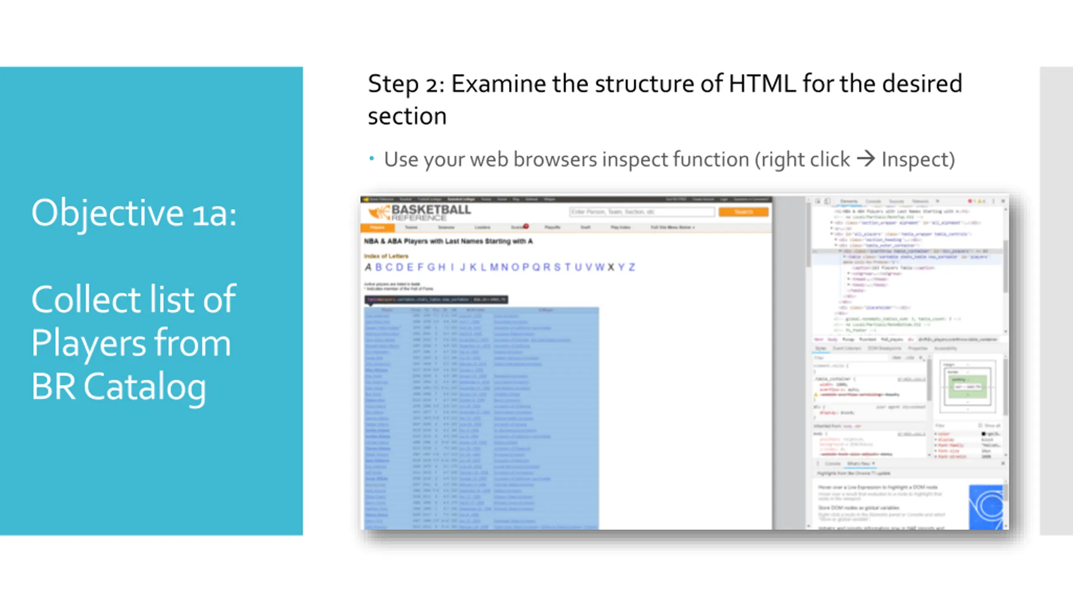The width and height of the screenshot is (1073, 603).
Task: Collapse the table_outer_container div node
Action: point(836,245)
